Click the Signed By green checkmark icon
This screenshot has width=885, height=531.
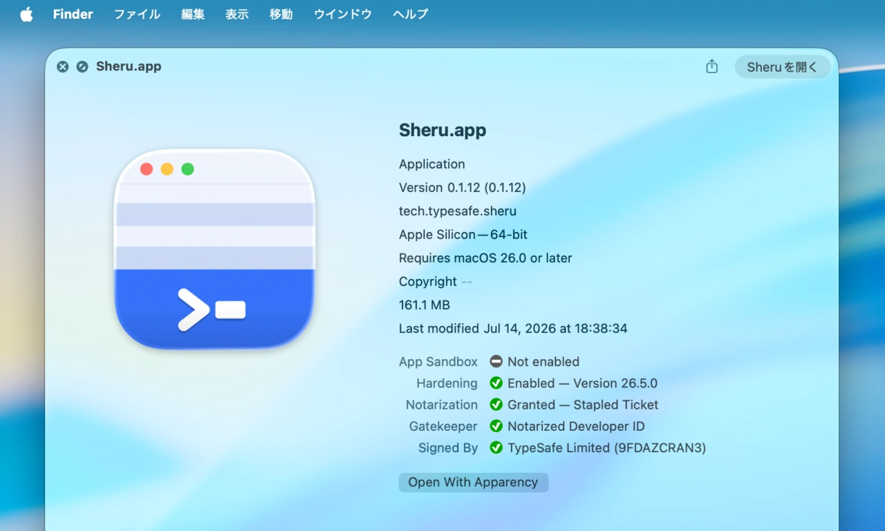[x=496, y=447]
